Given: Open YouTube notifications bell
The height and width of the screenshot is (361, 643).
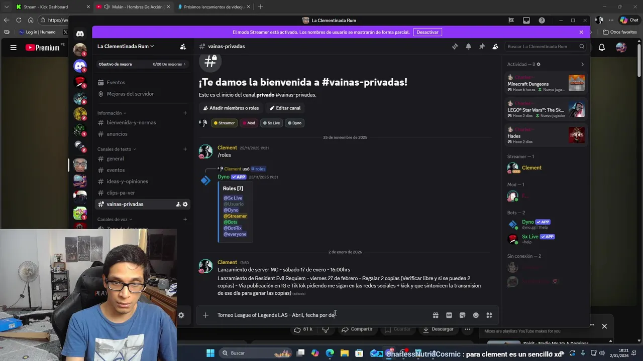Looking at the screenshot, I should coord(602,48).
